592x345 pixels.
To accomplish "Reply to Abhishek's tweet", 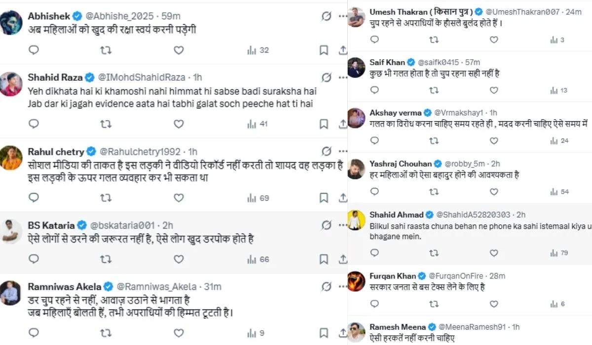I will click(x=34, y=50).
